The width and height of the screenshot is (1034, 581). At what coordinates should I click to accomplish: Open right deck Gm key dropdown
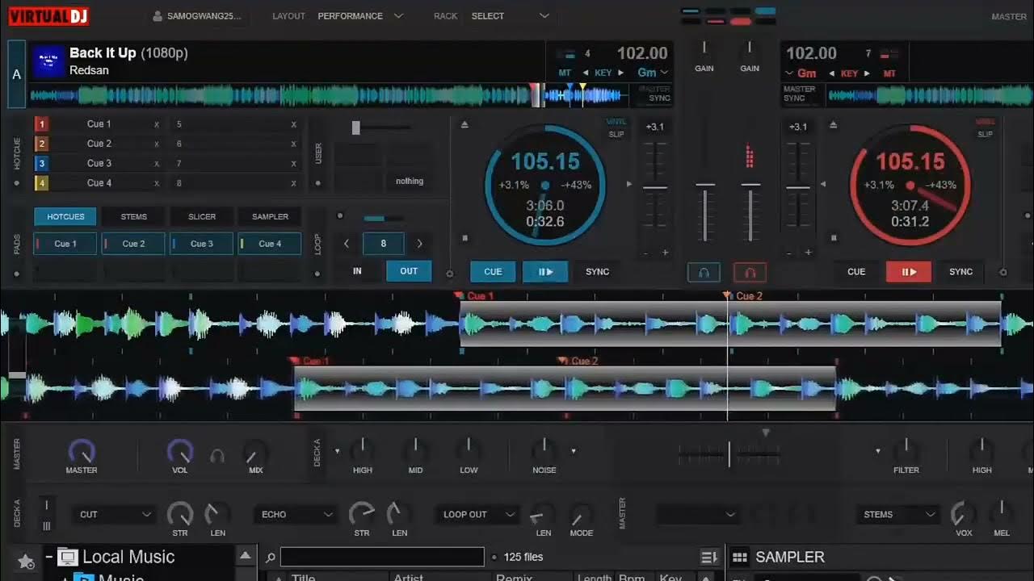[x=801, y=73]
